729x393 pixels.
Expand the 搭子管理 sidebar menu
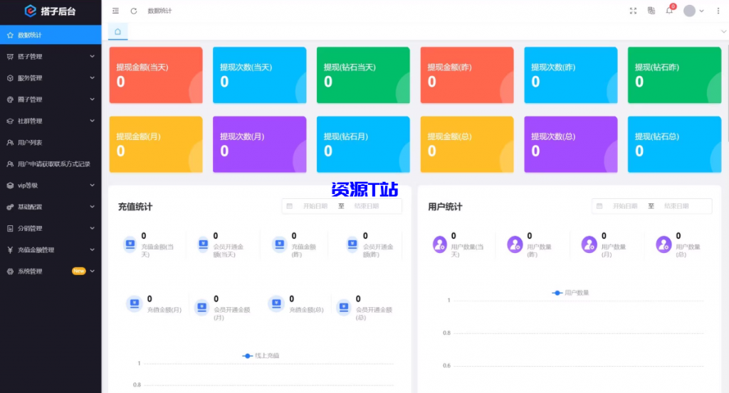click(50, 56)
